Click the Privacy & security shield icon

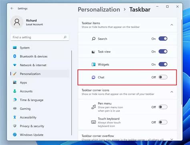pyautogui.click(x=15, y=126)
